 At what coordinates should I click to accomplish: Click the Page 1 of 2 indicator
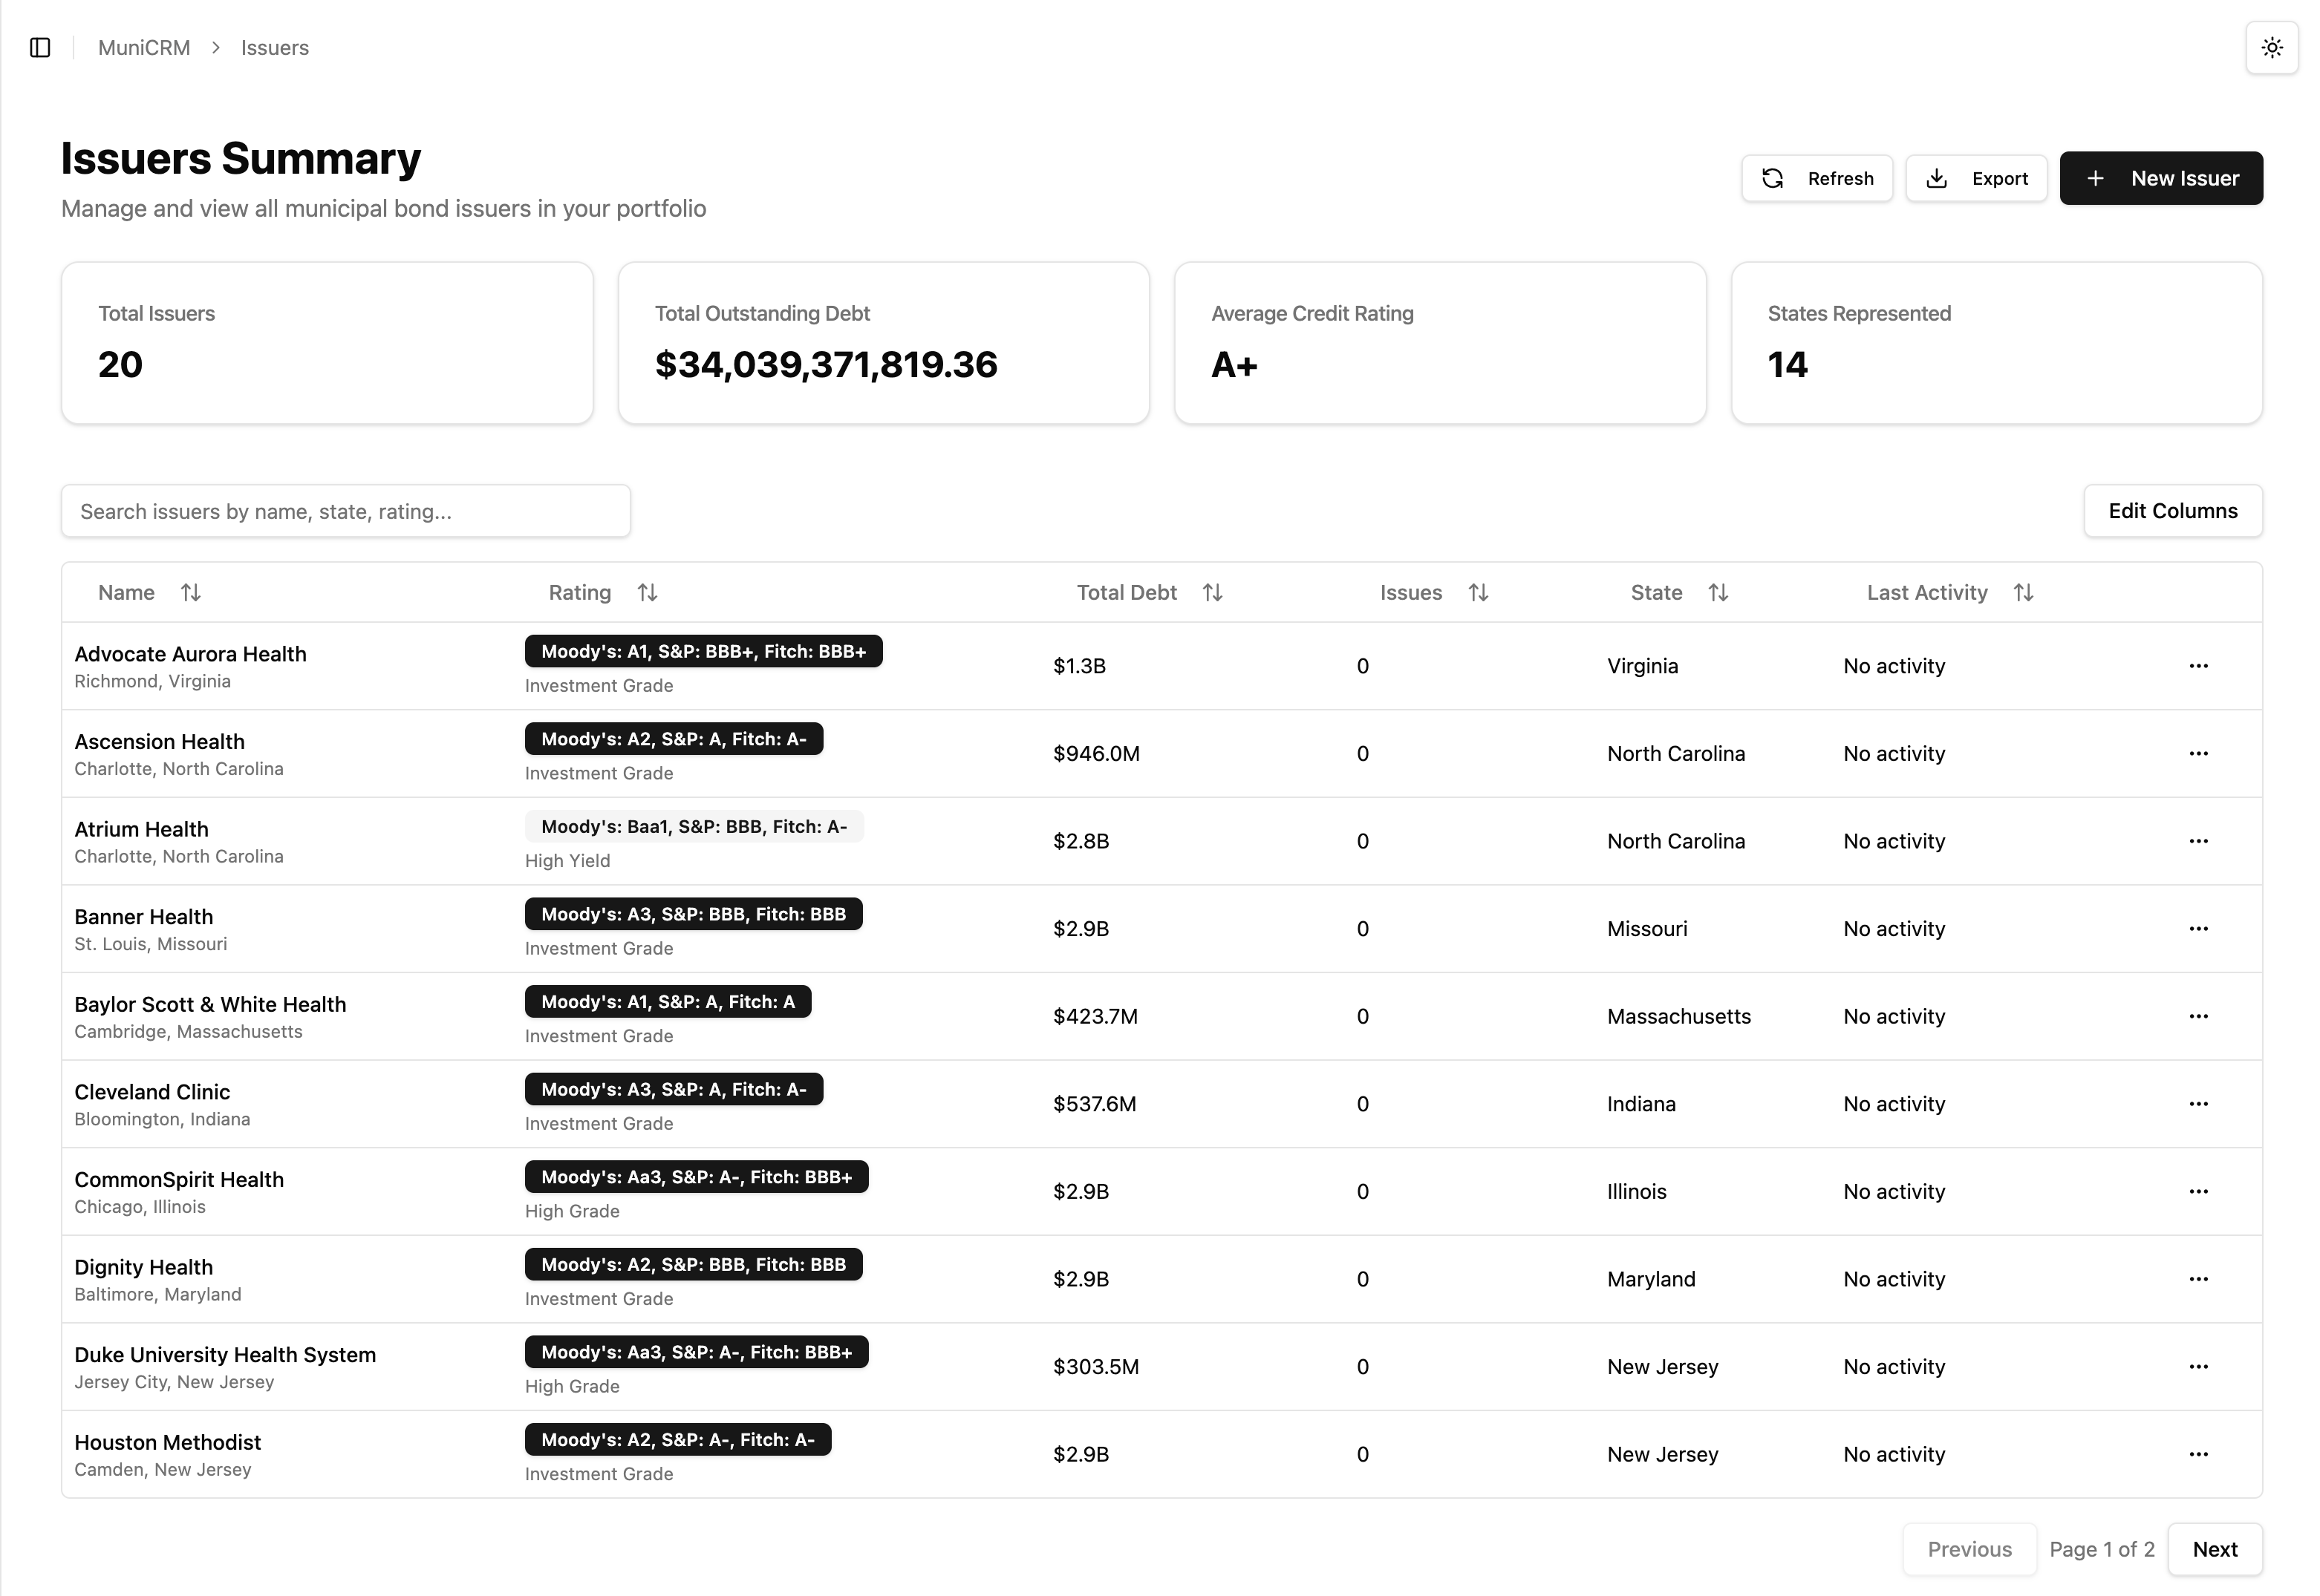coord(2102,1549)
